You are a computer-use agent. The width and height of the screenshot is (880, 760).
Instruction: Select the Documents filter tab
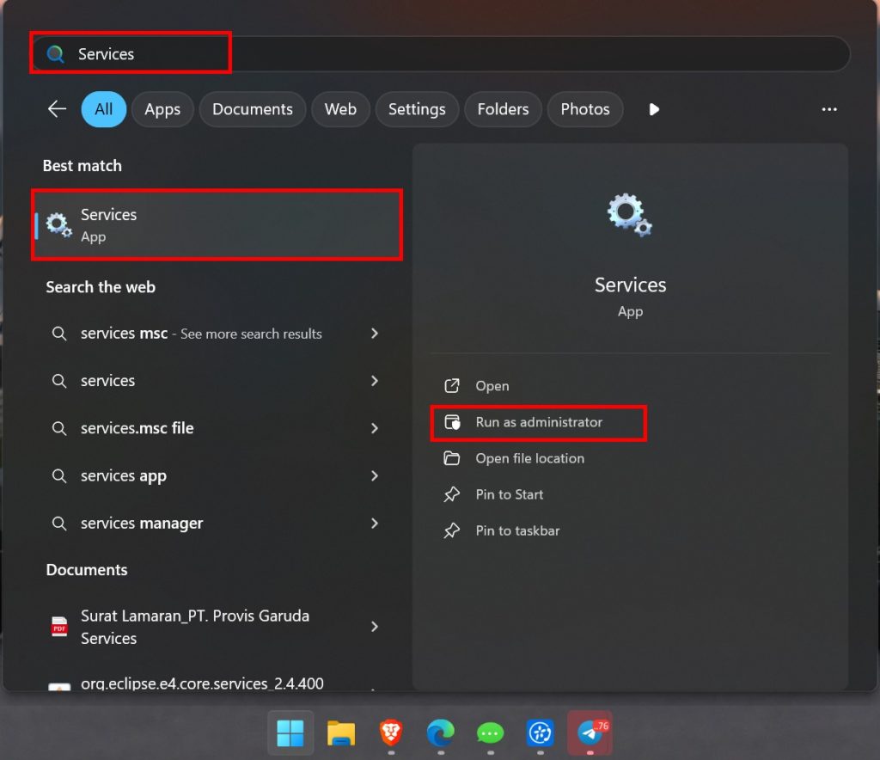(253, 109)
